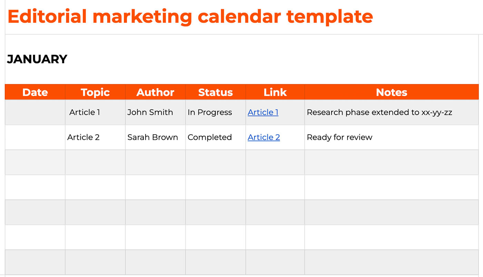Select the Topic column header
The image size is (483, 277).
95,92
